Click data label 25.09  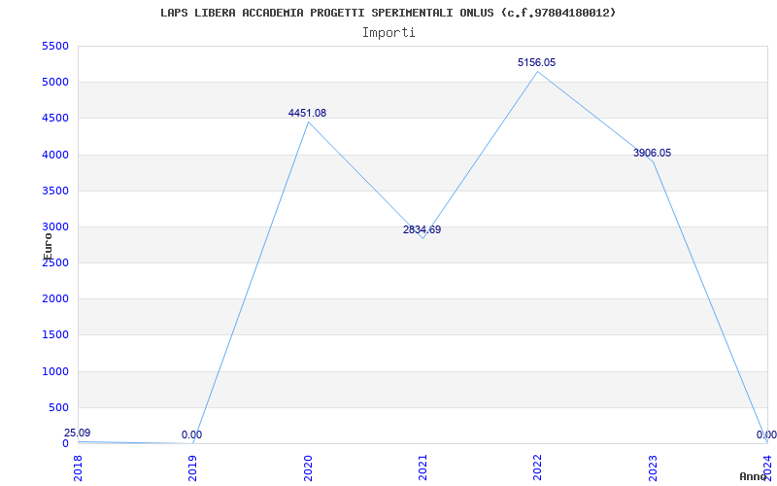click(78, 433)
